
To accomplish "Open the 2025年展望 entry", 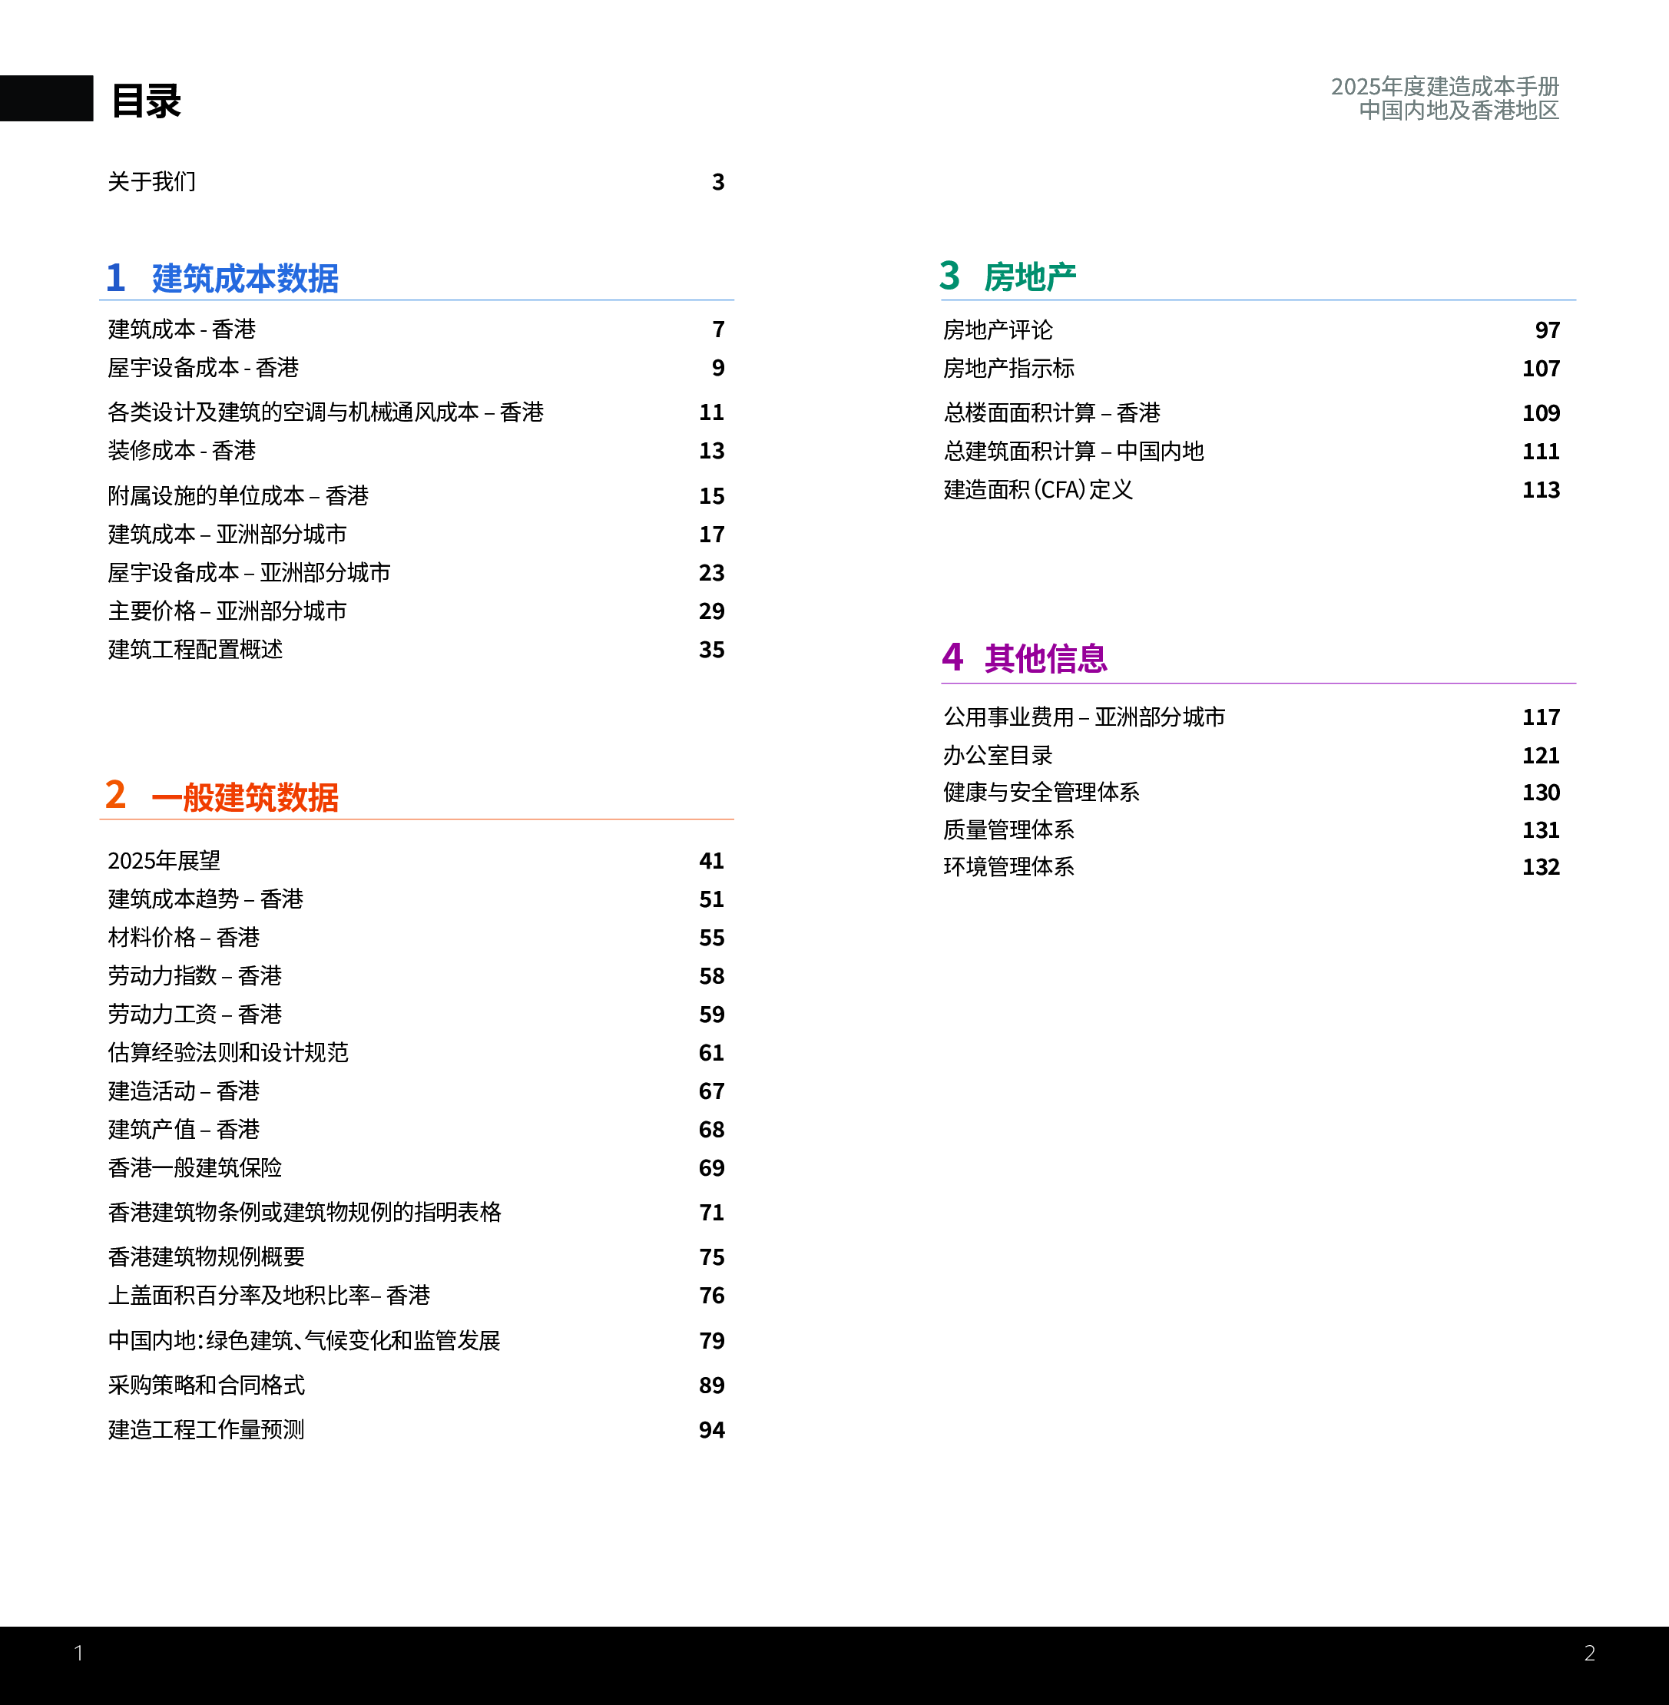I will 164,861.
